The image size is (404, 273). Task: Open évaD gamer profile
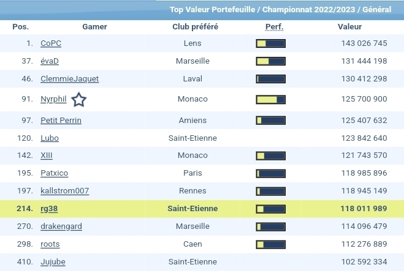[x=50, y=61]
